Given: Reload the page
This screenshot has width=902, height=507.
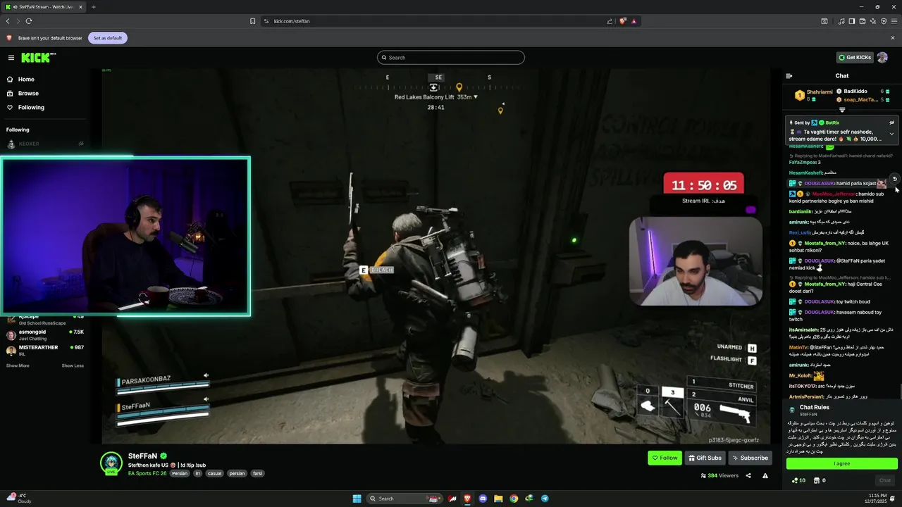Looking at the screenshot, I should 29,21.
